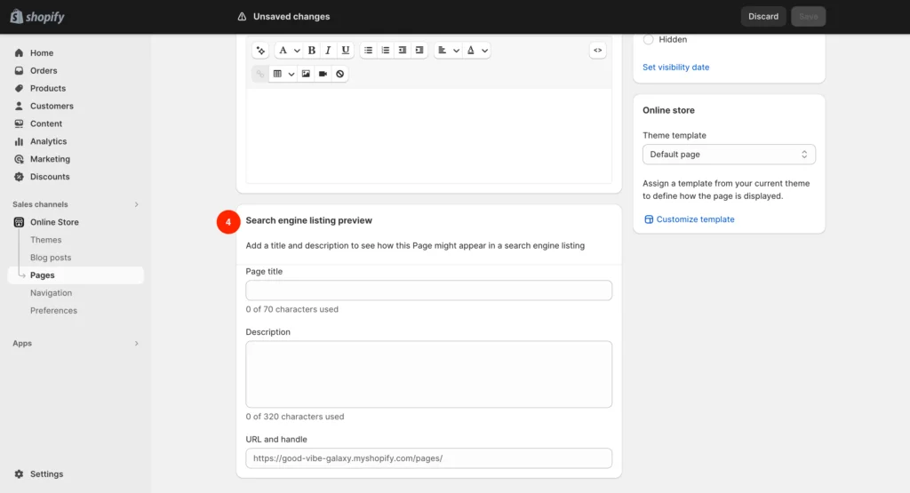Insert a bulleted list
The height and width of the screenshot is (493, 910).
[368, 51]
